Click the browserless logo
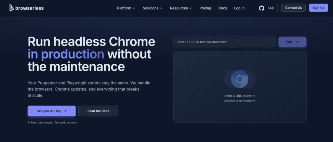This screenshot has height=142, width=333. pyautogui.click(x=27, y=8)
